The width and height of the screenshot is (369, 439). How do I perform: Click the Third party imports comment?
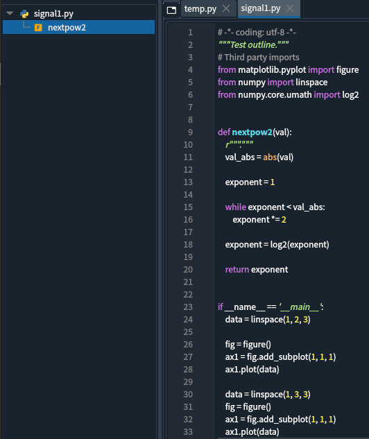tap(259, 58)
